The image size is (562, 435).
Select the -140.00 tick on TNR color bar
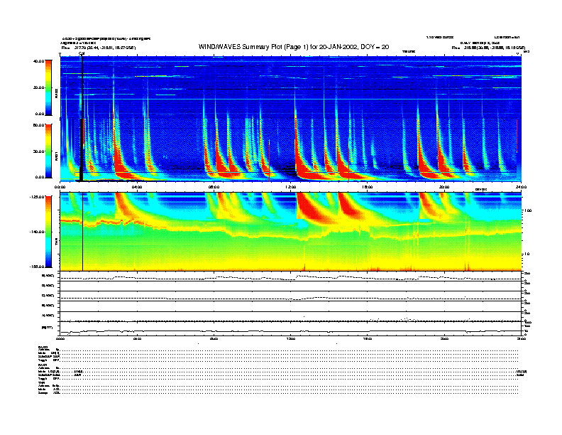[37, 232]
